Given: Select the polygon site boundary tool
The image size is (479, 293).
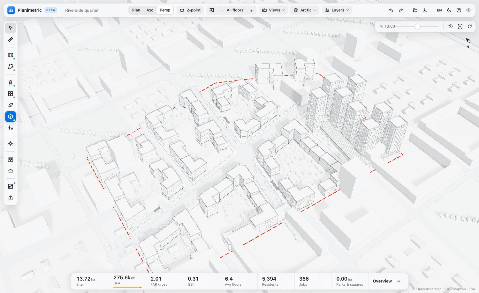Looking at the screenshot, I should pyautogui.click(x=11, y=67).
